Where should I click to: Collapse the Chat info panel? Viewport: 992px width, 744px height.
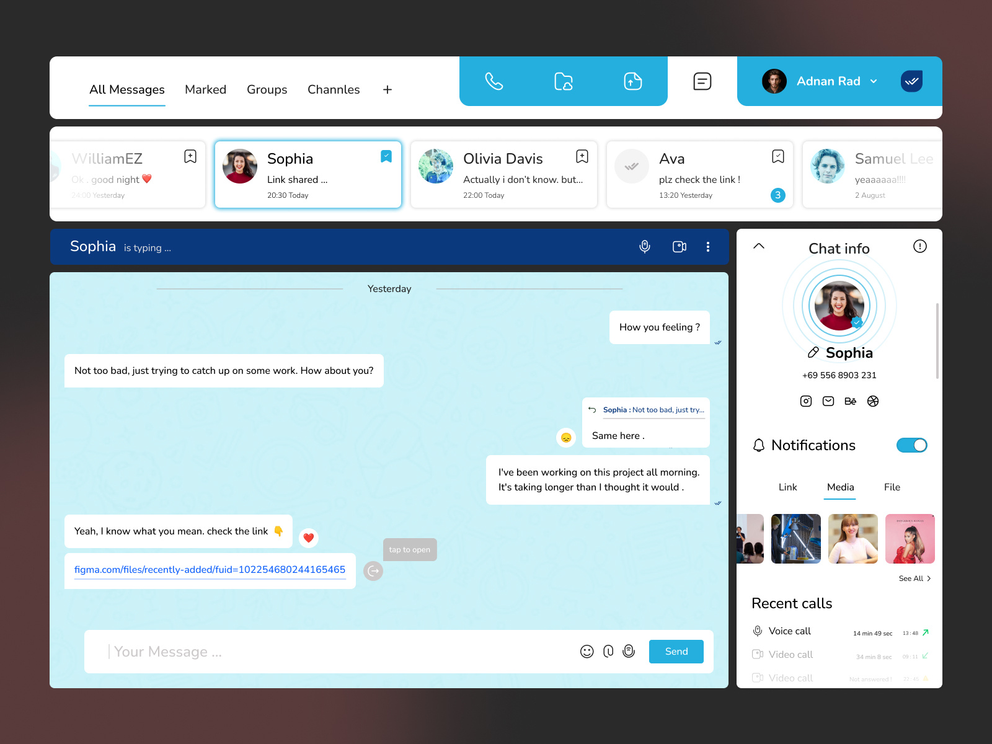pyautogui.click(x=759, y=246)
